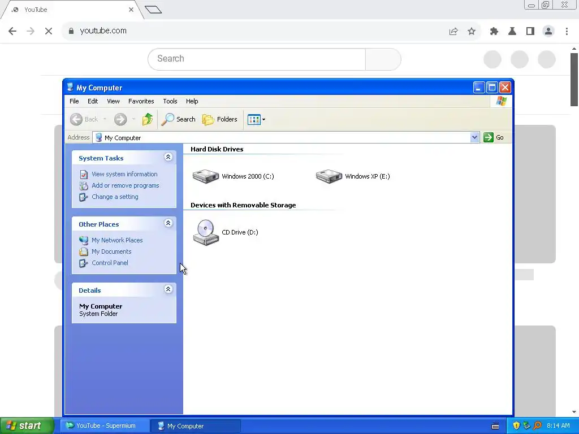Viewport: 579px width, 434px height.
Task: Open Control Panel link
Action: [110, 263]
